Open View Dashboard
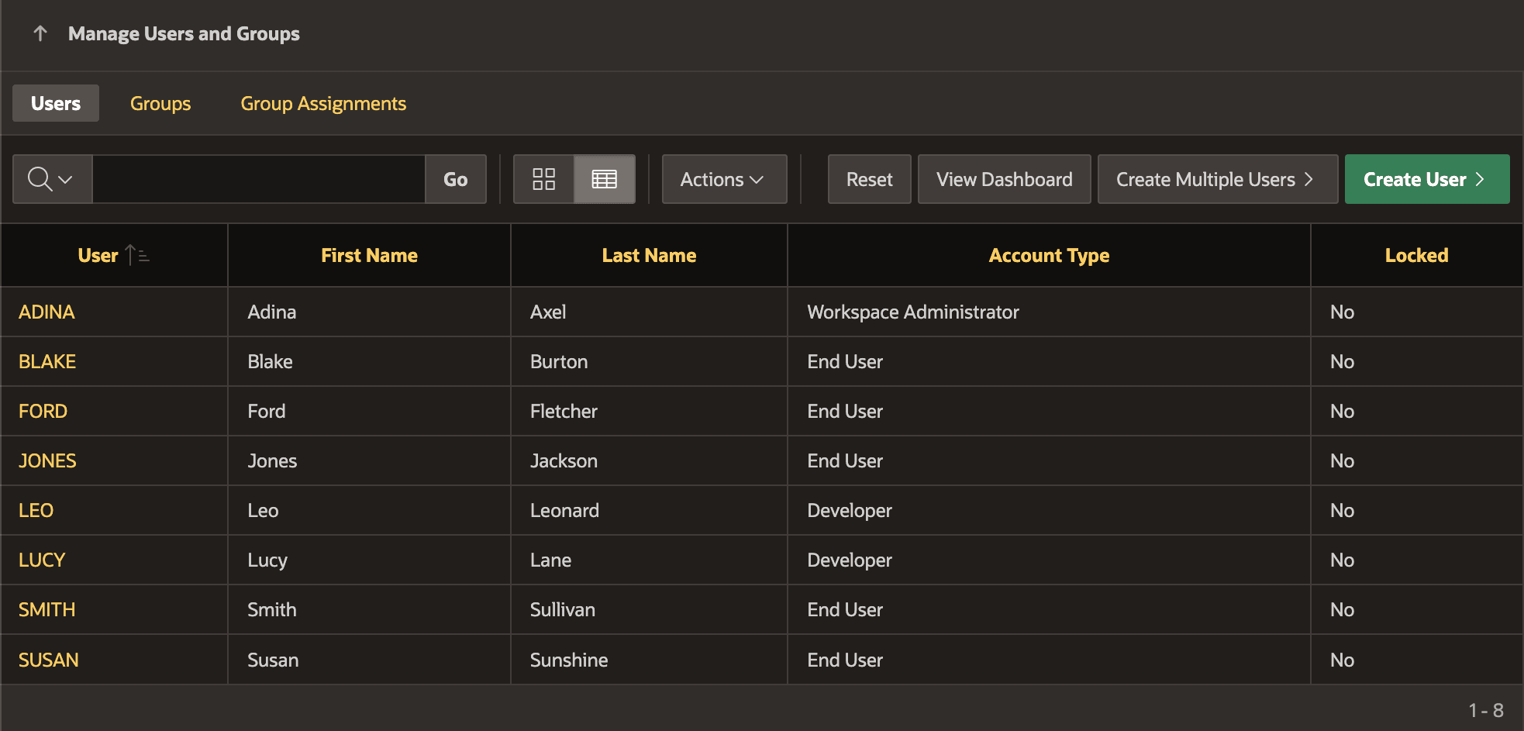This screenshot has height=731, width=1524. tap(1004, 179)
